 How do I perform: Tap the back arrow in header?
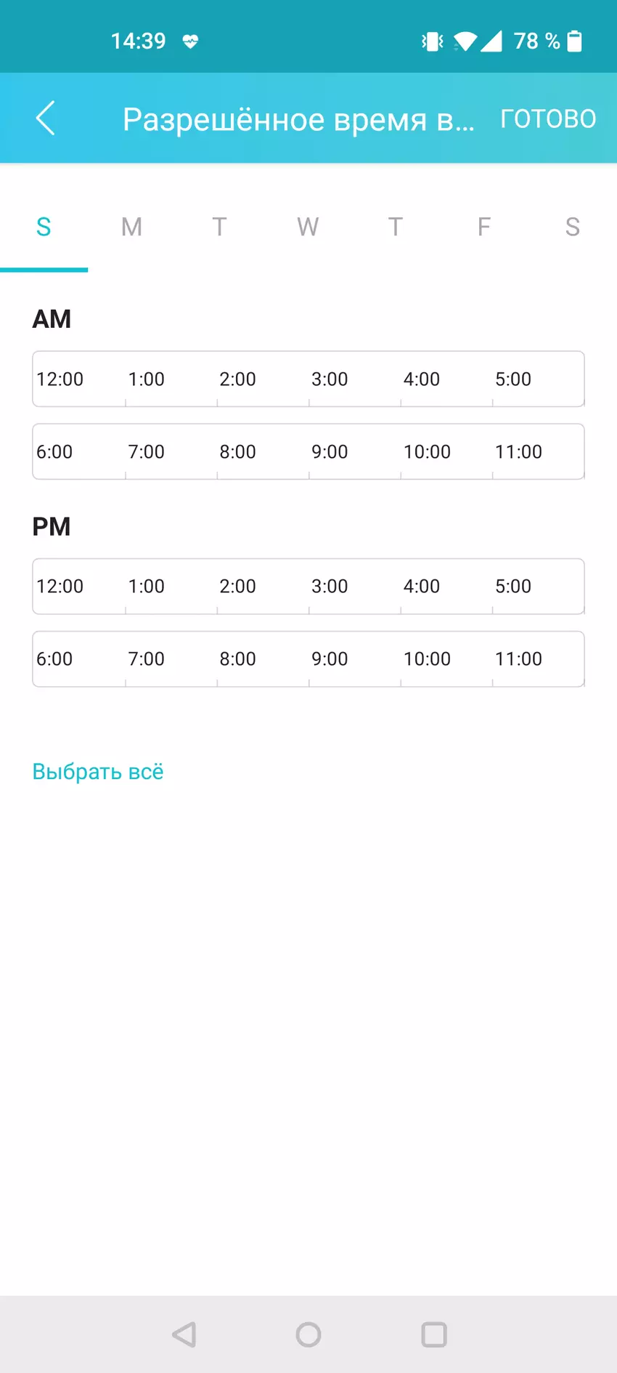coord(45,118)
